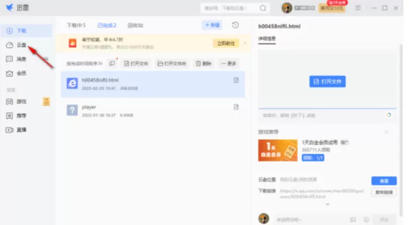
Task: Click the yellow first-month membership offer button
Action: (x=332, y=8)
